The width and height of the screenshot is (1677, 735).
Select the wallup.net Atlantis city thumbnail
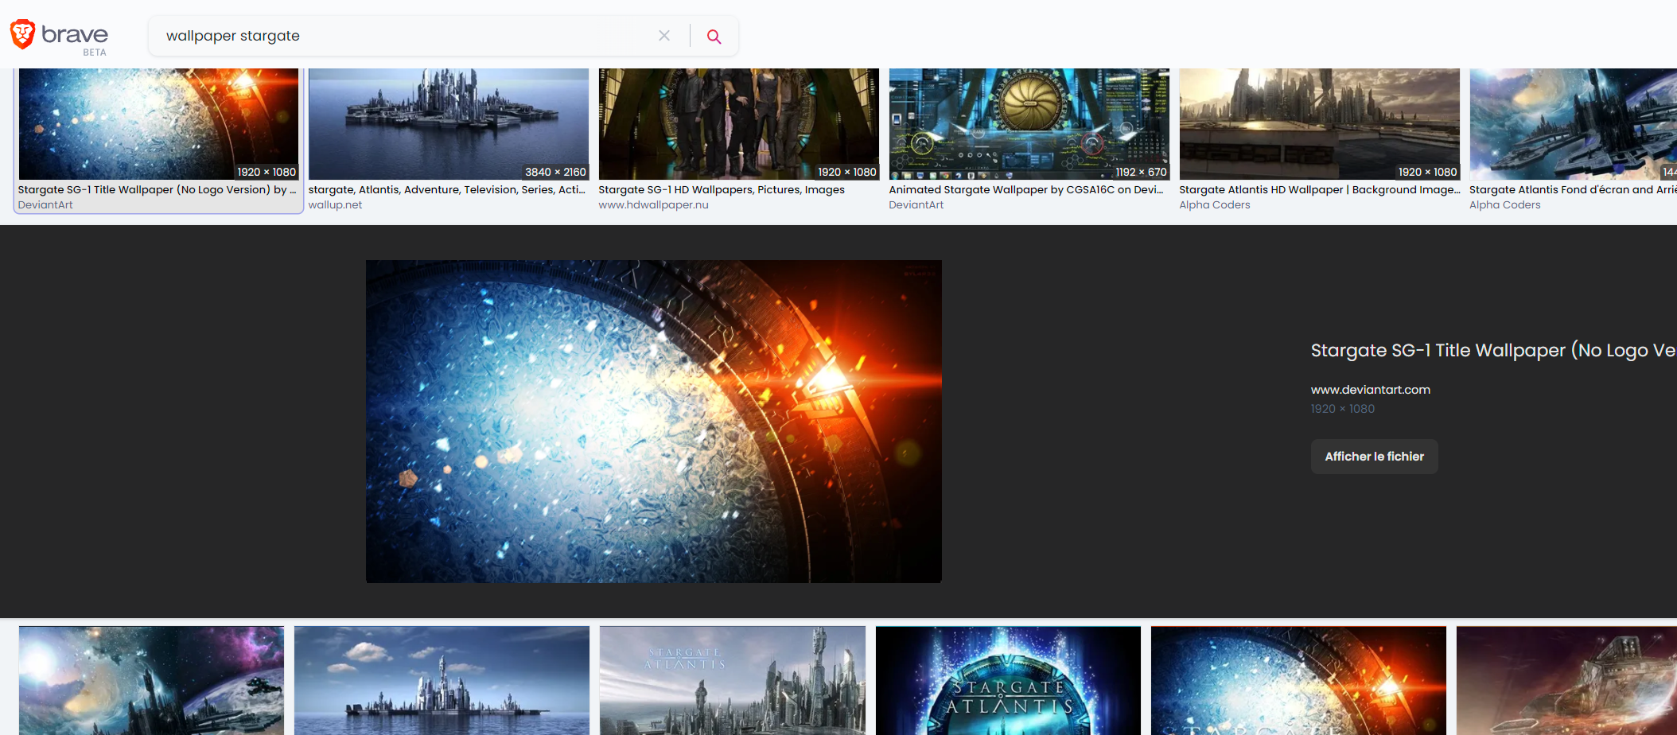tap(449, 123)
